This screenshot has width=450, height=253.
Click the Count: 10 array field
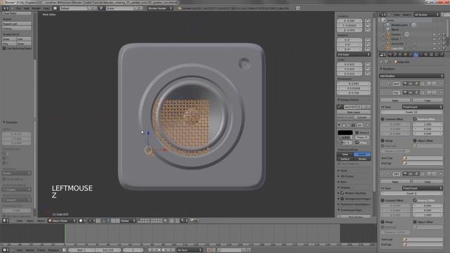click(411, 112)
